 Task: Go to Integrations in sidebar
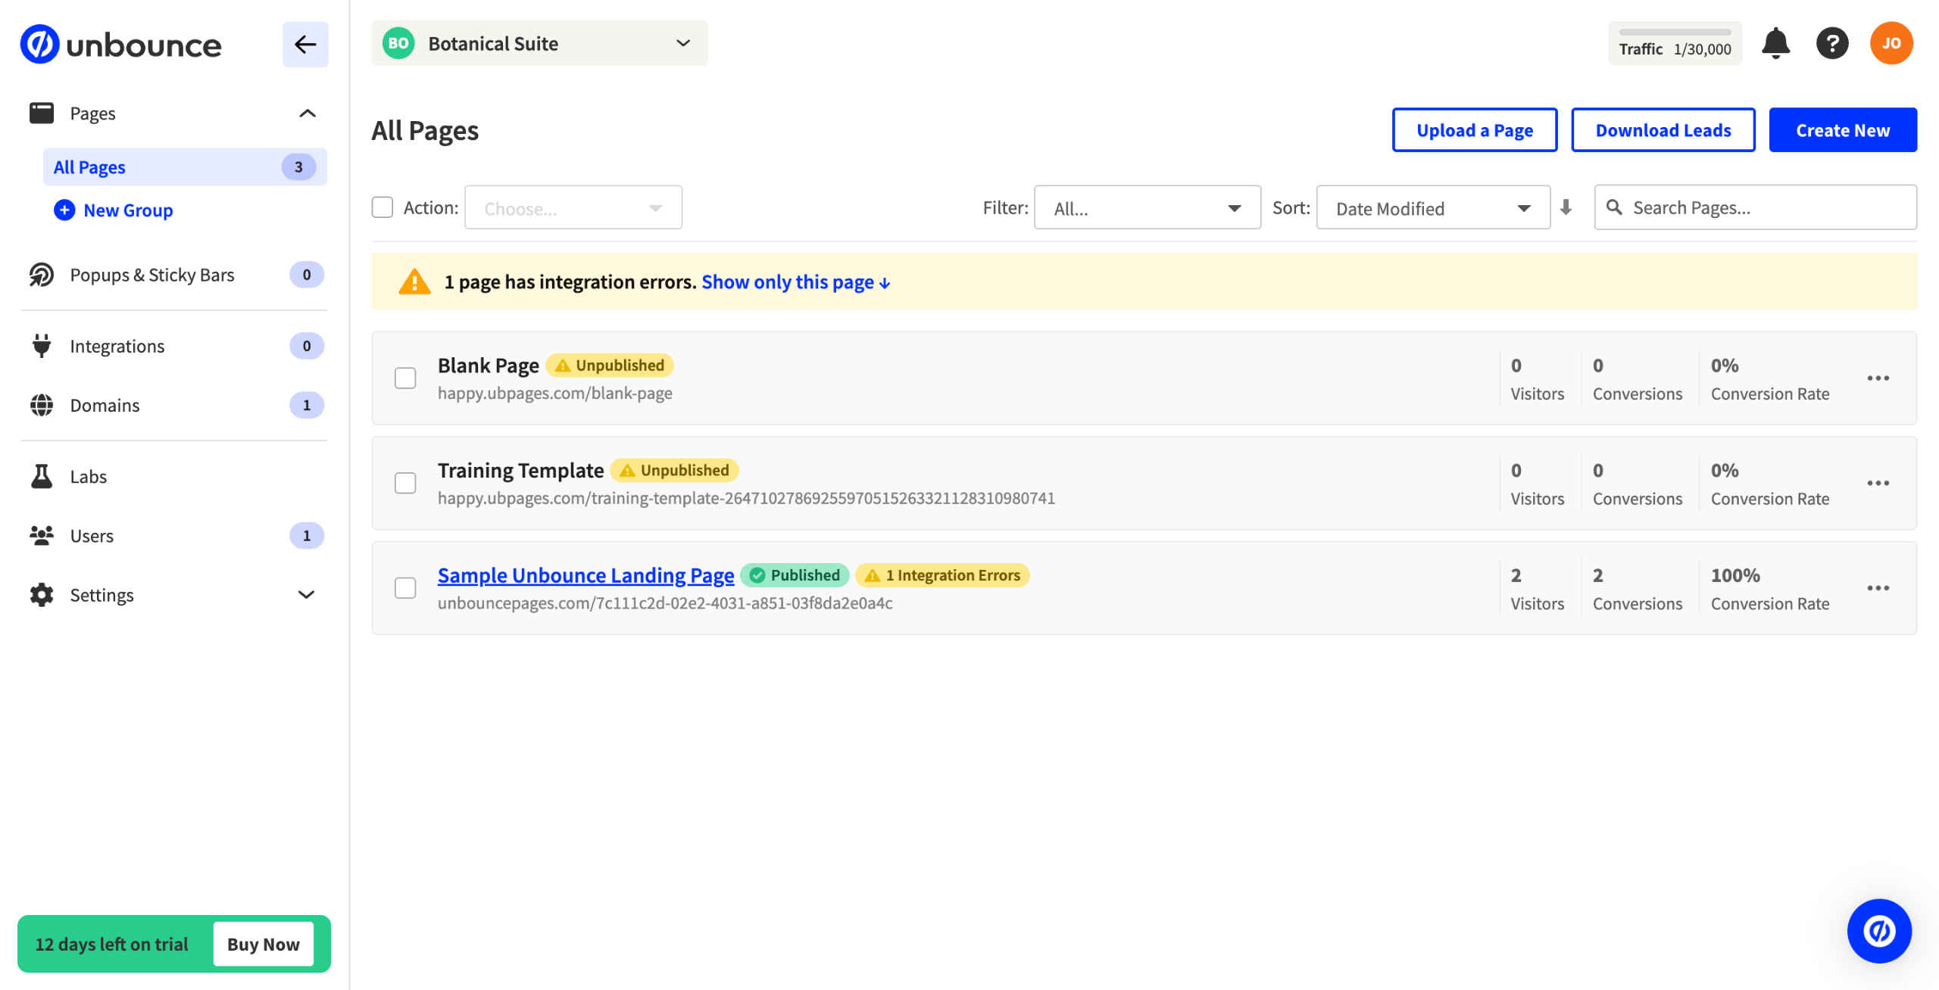click(x=117, y=346)
